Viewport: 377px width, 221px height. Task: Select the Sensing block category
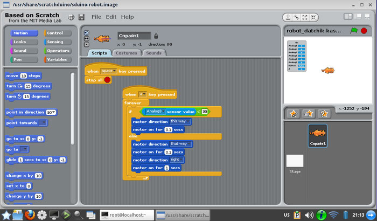(x=58, y=42)
